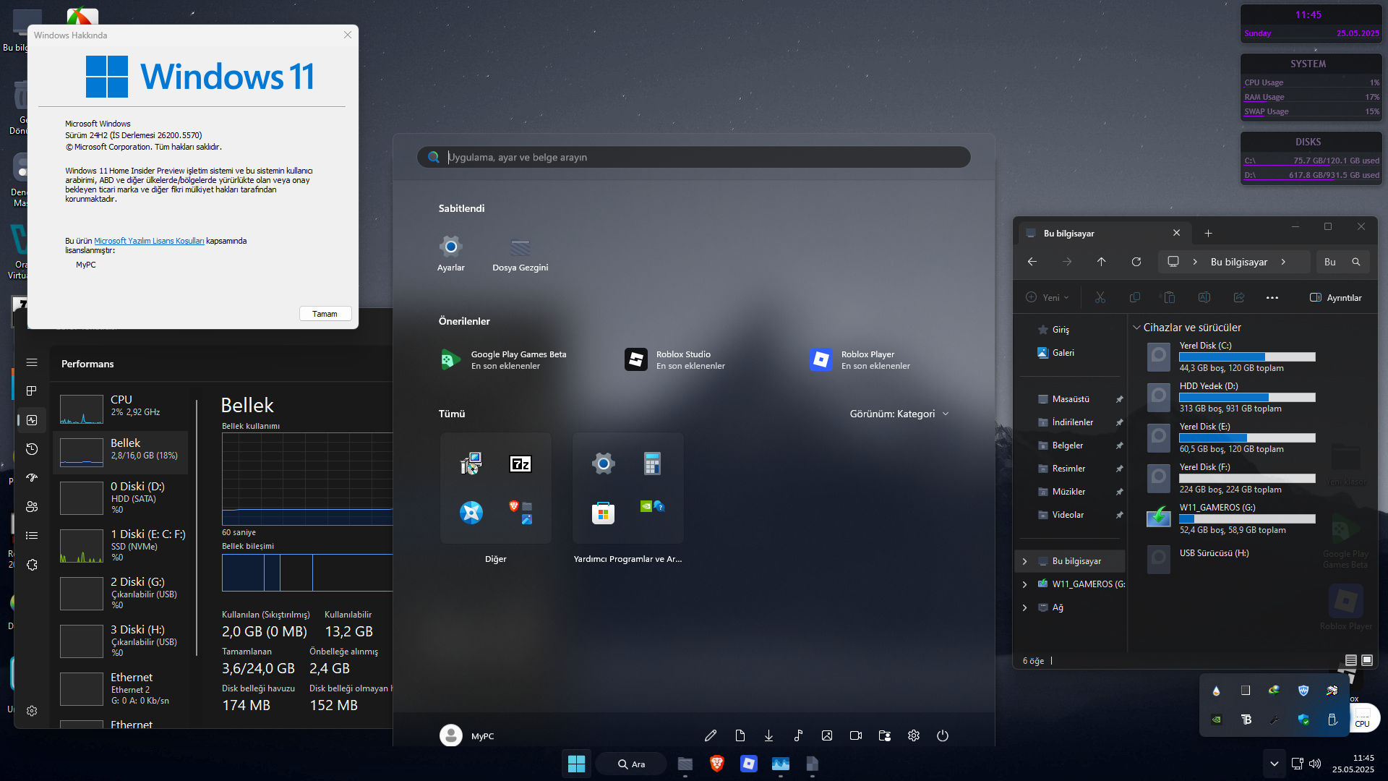Open Task Manager services puzzle icon
Viewport: 1388px width, 781px height.
coord(32,565)
